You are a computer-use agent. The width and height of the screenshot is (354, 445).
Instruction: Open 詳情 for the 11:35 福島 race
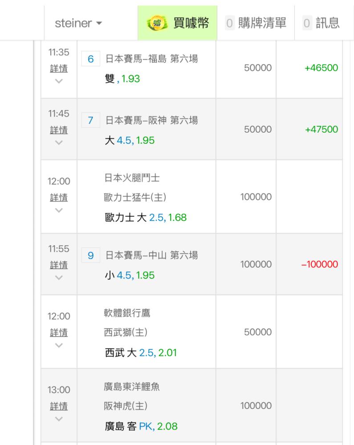tap(59, 68)
